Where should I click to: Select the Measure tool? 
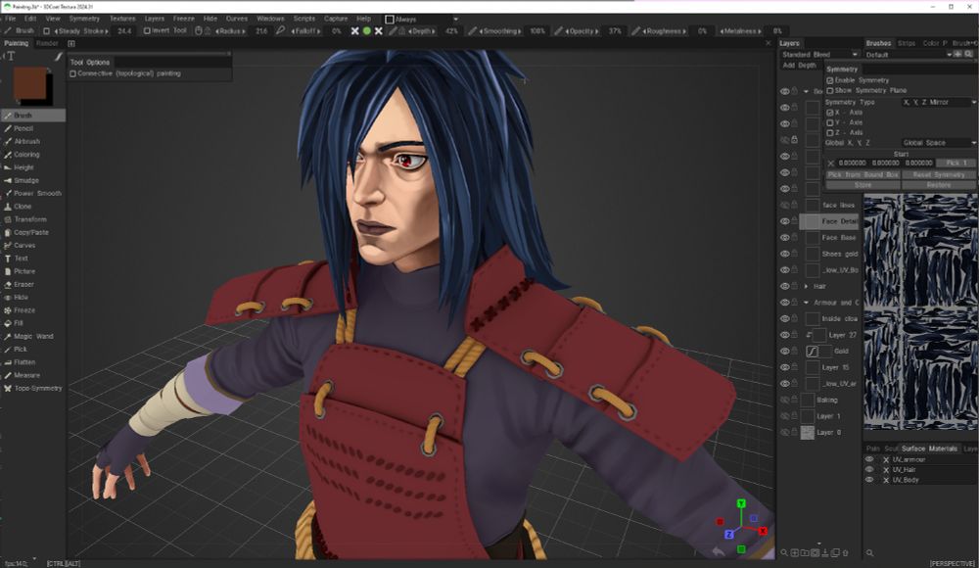pyautogui.click(x=32, y=375)
